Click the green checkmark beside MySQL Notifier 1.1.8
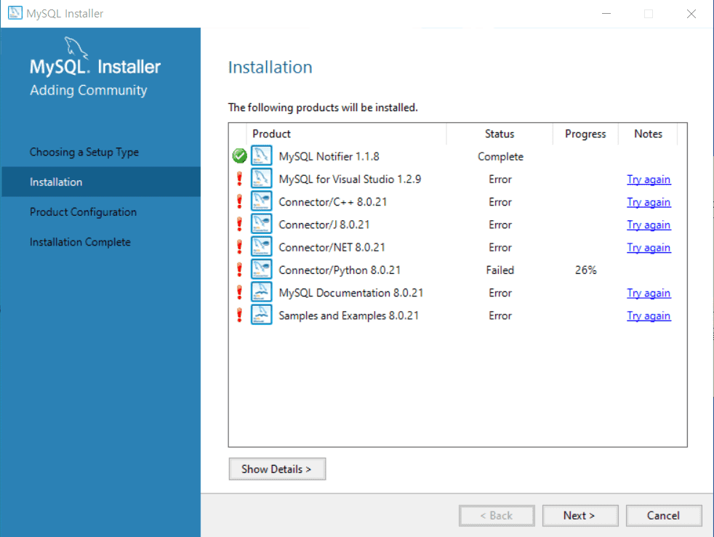The width and height of the screenshot is (714, 537). 239,156
